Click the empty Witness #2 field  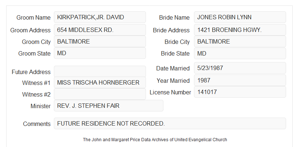click(x=100, y=94)
